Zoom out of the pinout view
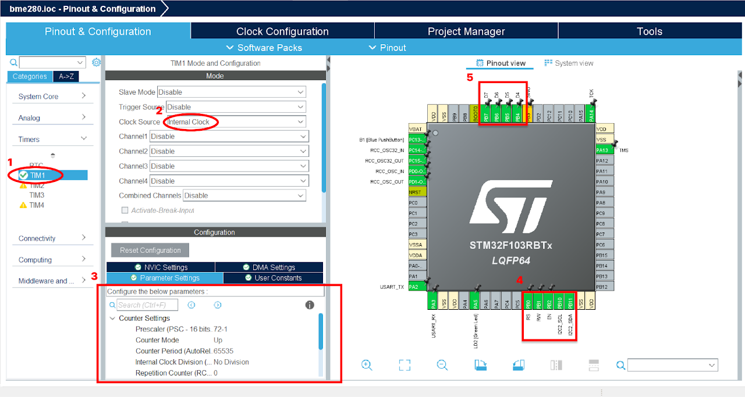 [x=442, y=365]
